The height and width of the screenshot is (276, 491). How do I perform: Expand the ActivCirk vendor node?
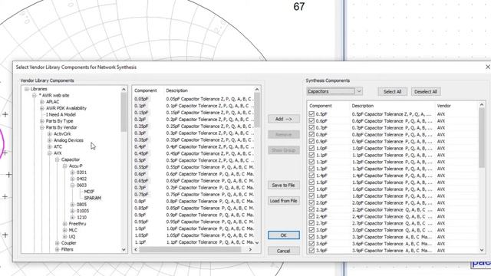tap(49, 133)
